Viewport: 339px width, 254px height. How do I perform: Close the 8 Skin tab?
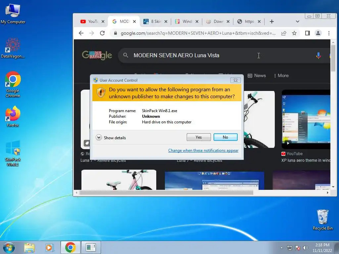(x=166, y=21)
